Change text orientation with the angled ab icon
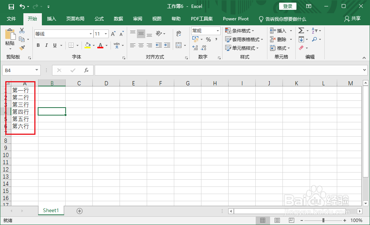The width and height of the screenshot is (370, 225). coord(159,34)
